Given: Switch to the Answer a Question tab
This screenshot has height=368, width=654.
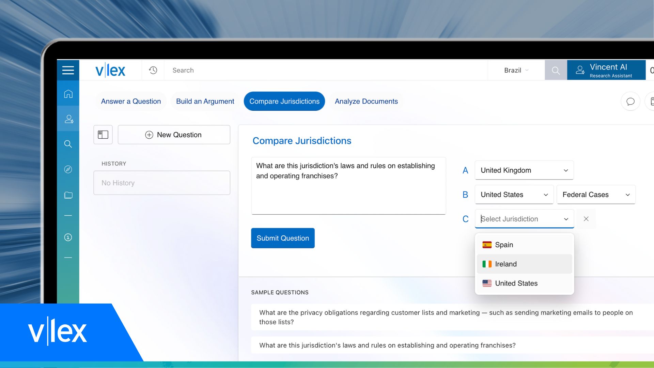Looking at the screenshot, I should pyautogui.click(x=131, y=101).
